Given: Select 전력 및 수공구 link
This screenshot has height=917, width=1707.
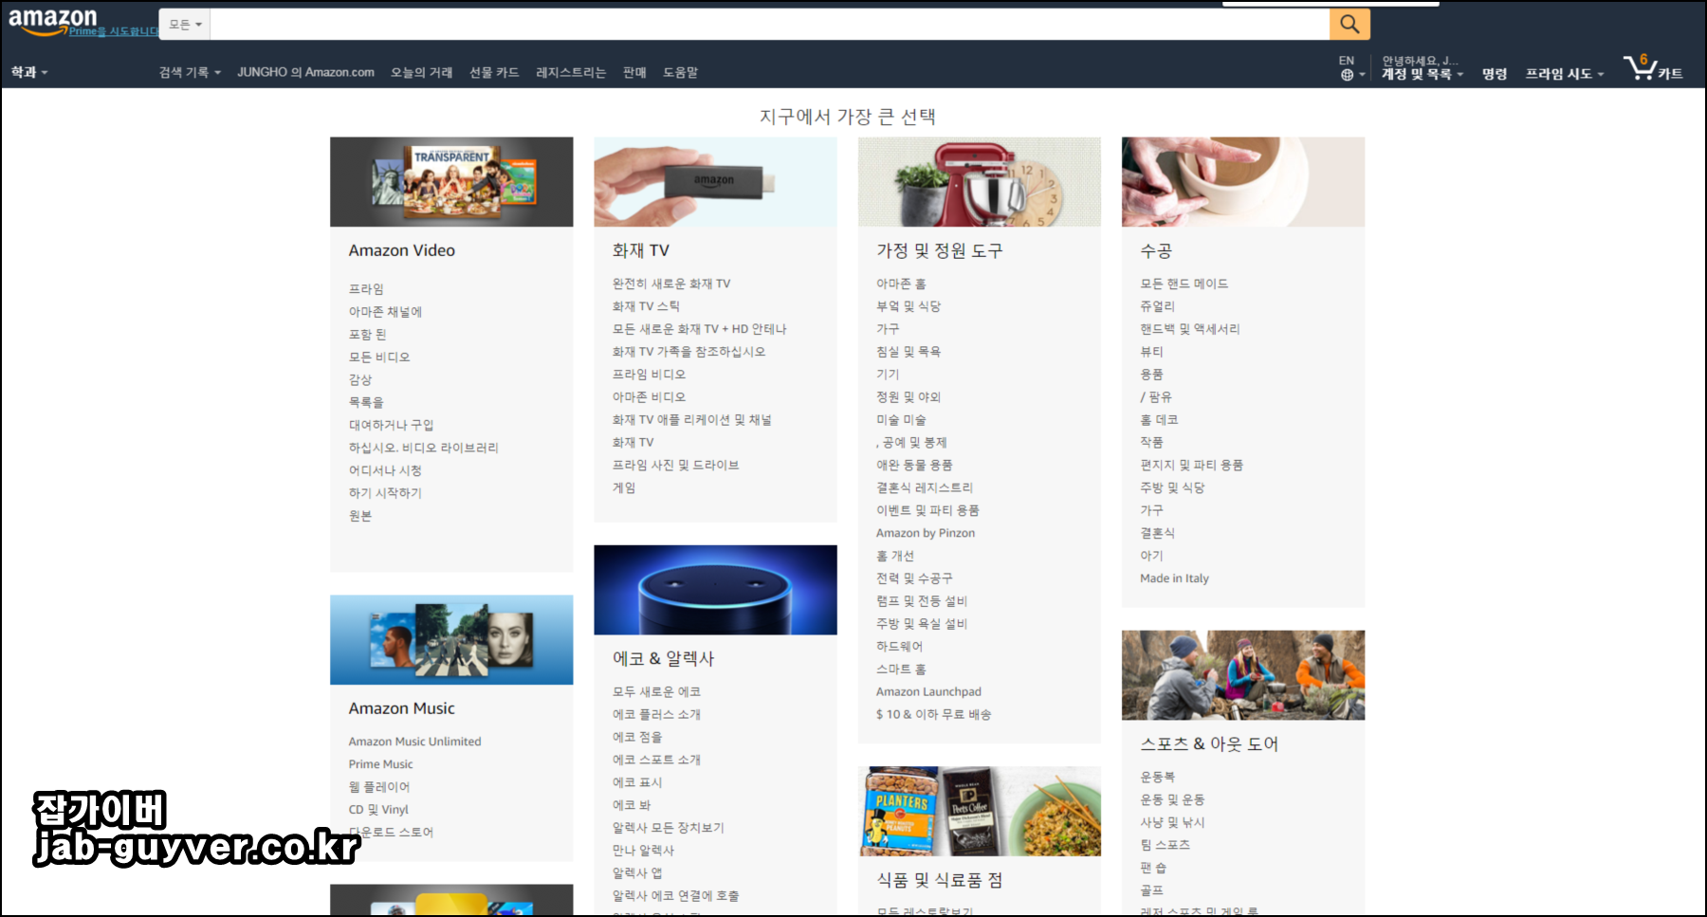Looking at the screenshot, I should pos(914,578).
